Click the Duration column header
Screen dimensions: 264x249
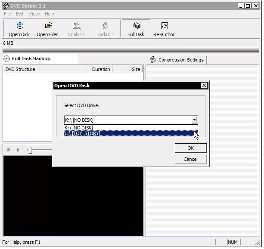click(x=97, y=69)
